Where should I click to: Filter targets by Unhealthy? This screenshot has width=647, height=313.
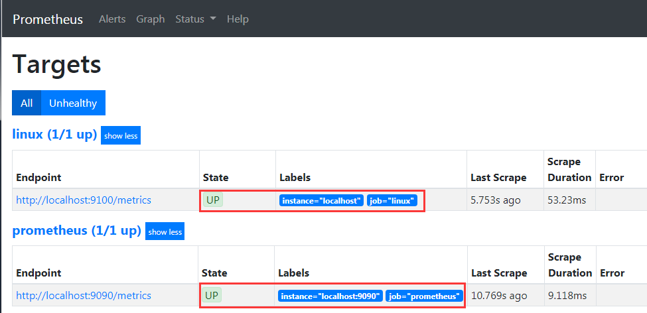(x=73, y=103)
